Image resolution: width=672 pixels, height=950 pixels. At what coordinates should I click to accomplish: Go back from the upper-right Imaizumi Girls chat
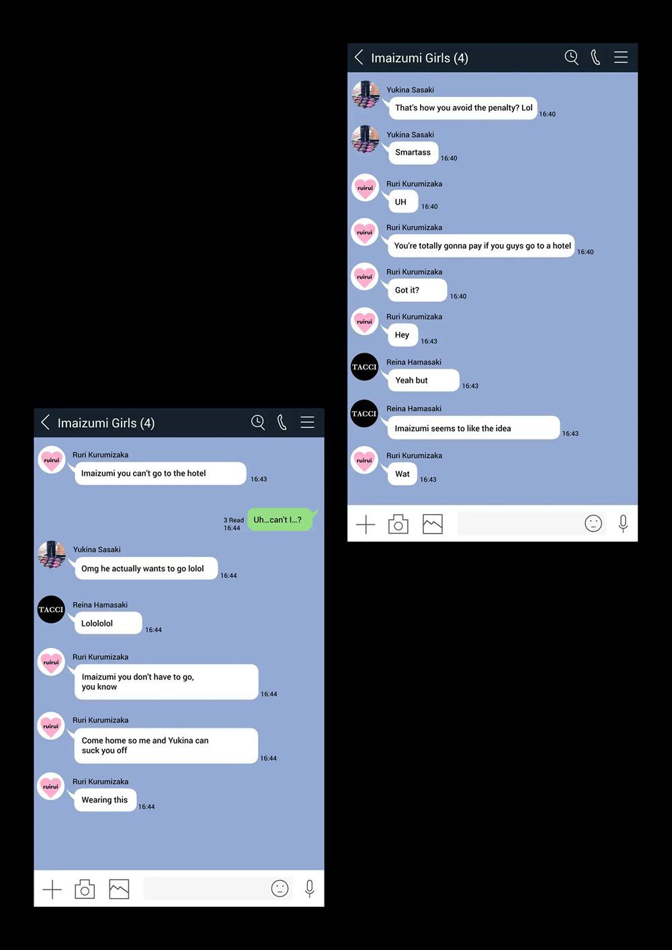pos(359,57)
